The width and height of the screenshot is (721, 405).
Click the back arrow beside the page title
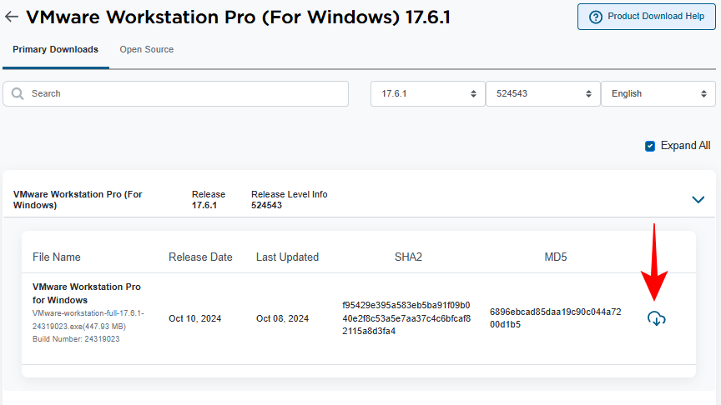(12, 17)
